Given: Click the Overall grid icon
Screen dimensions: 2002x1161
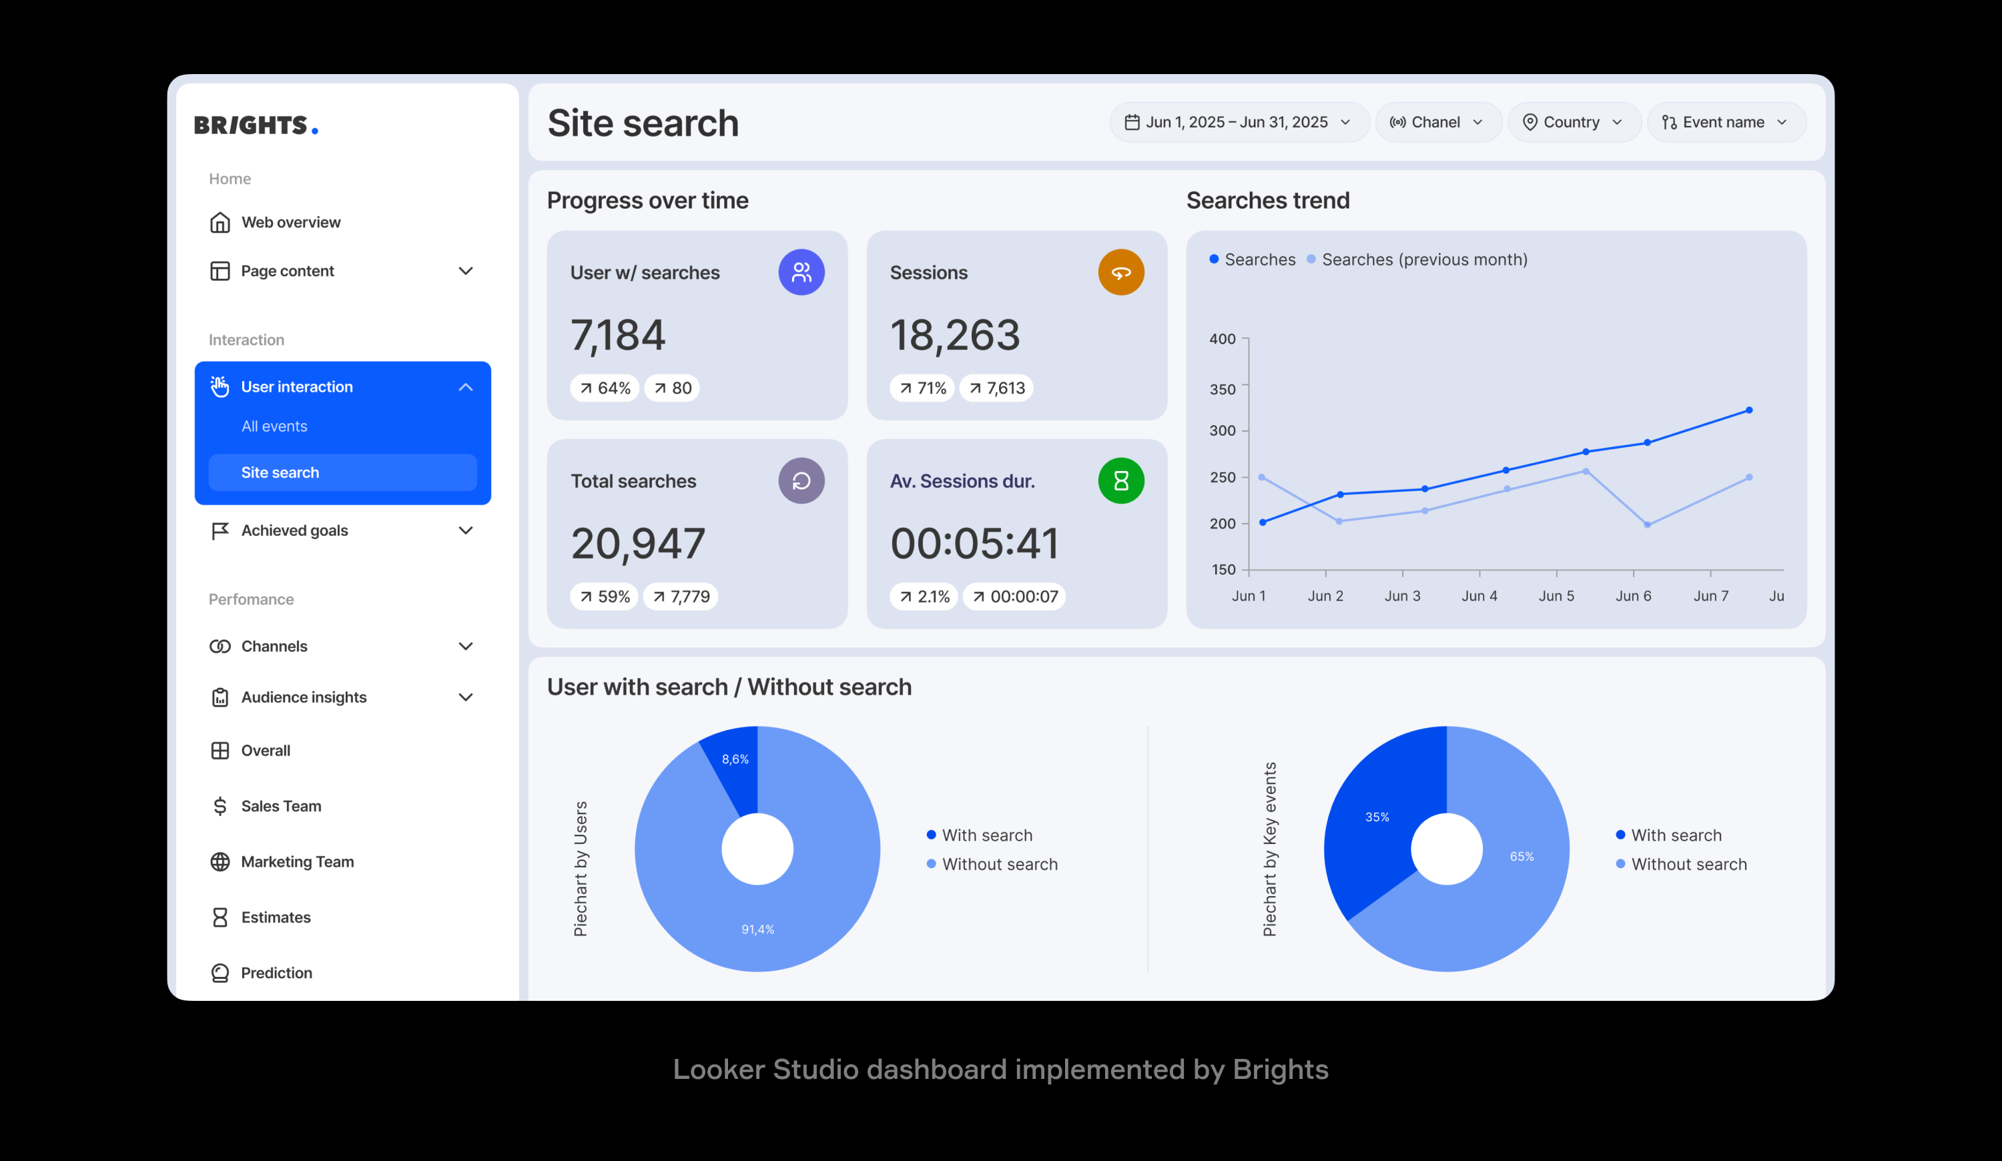Looking at the screenshot, I should pyautogui.click(x=220, y=750).
